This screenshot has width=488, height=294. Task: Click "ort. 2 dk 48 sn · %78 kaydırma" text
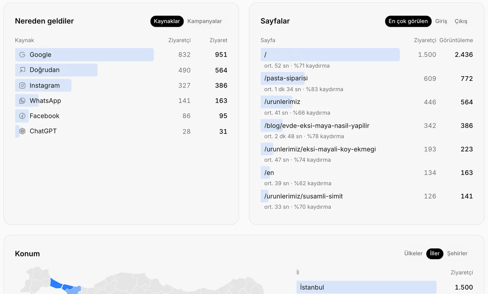pyautogui.click(x=304, y=136)
